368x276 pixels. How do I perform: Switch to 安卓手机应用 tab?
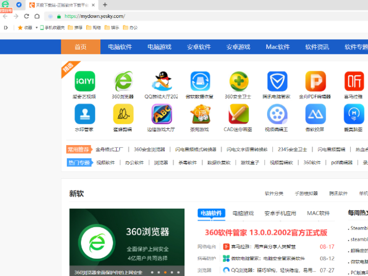280,213
